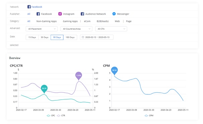The image size is (203, 124).
Task: Click the Audience Network icon
Action: 82,14
